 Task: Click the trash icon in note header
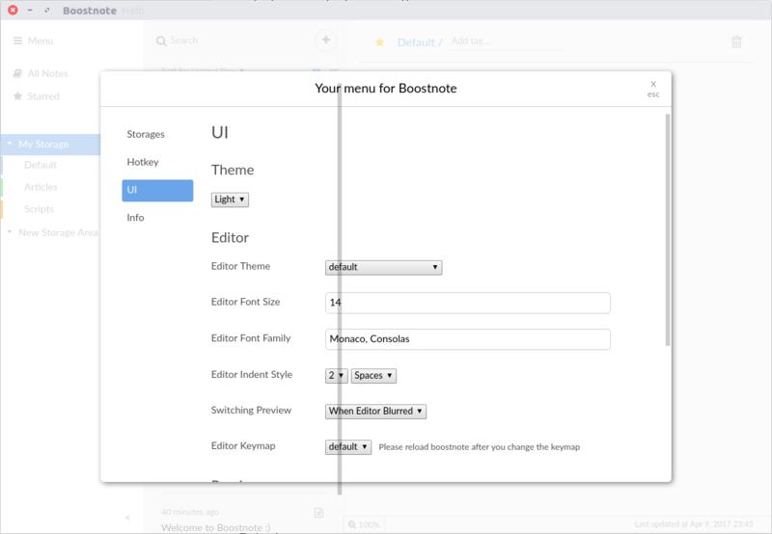pyautogui.click(x=736, y=41)
